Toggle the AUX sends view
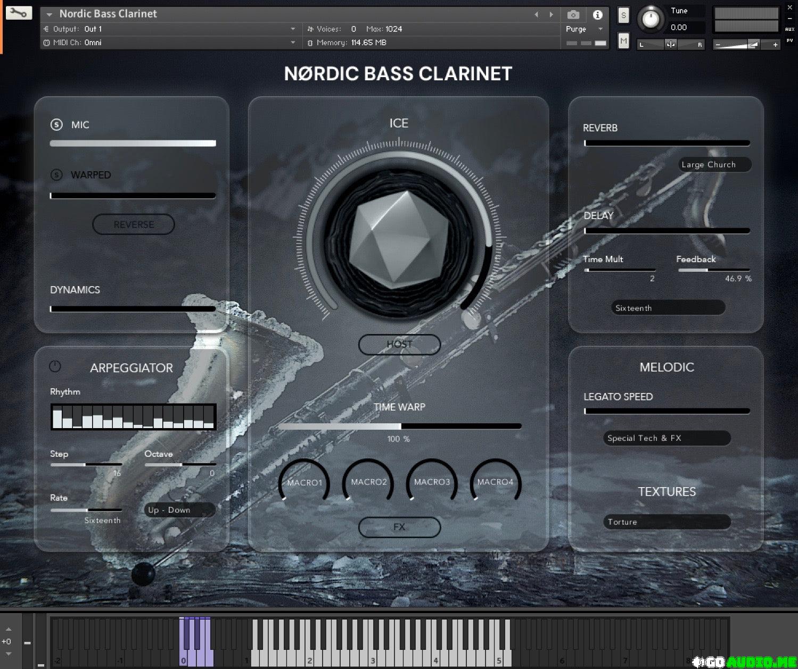 [789, 29]
